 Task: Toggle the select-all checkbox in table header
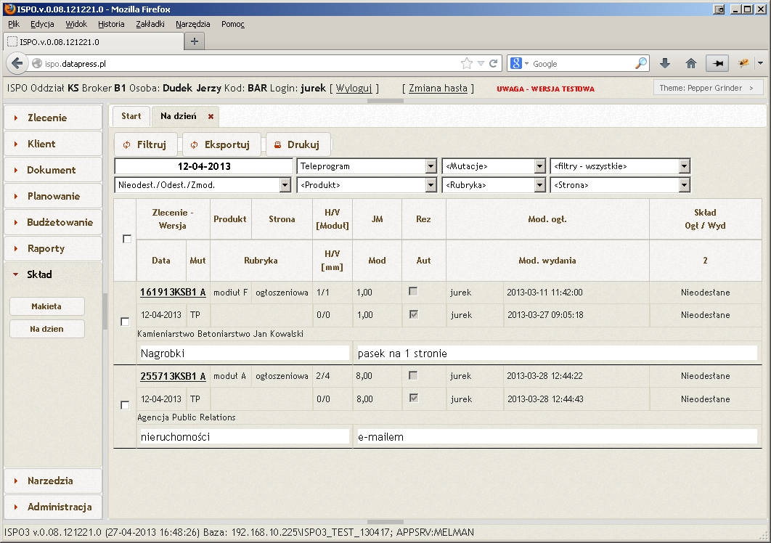pos(127,239)
